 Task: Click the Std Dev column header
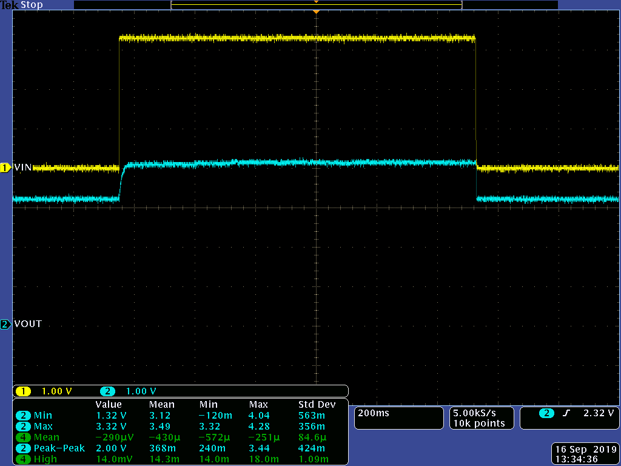(x=317, y=405)
